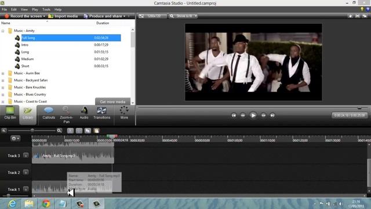Open Google Chrome from taskbar
The image size is (371, 209).
46,204
